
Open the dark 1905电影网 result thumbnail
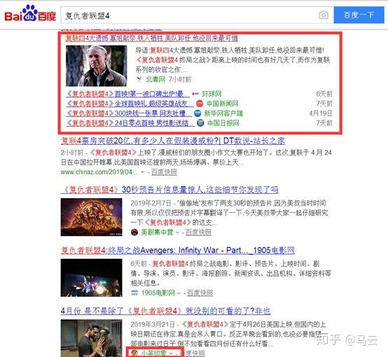[91, 278]
